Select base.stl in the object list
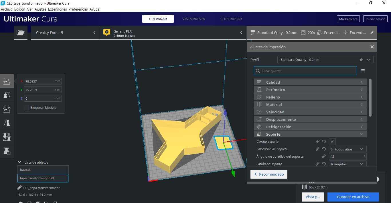Viewport: 391px width, 203px height. click(x=43, y=170)
